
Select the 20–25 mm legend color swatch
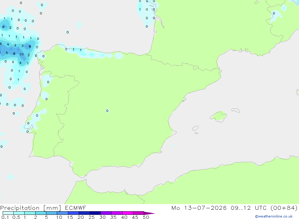(84, 213)
